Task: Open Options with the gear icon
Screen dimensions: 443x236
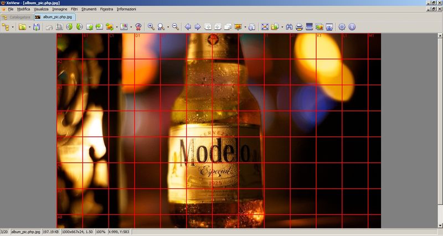Action: point(342,27)
